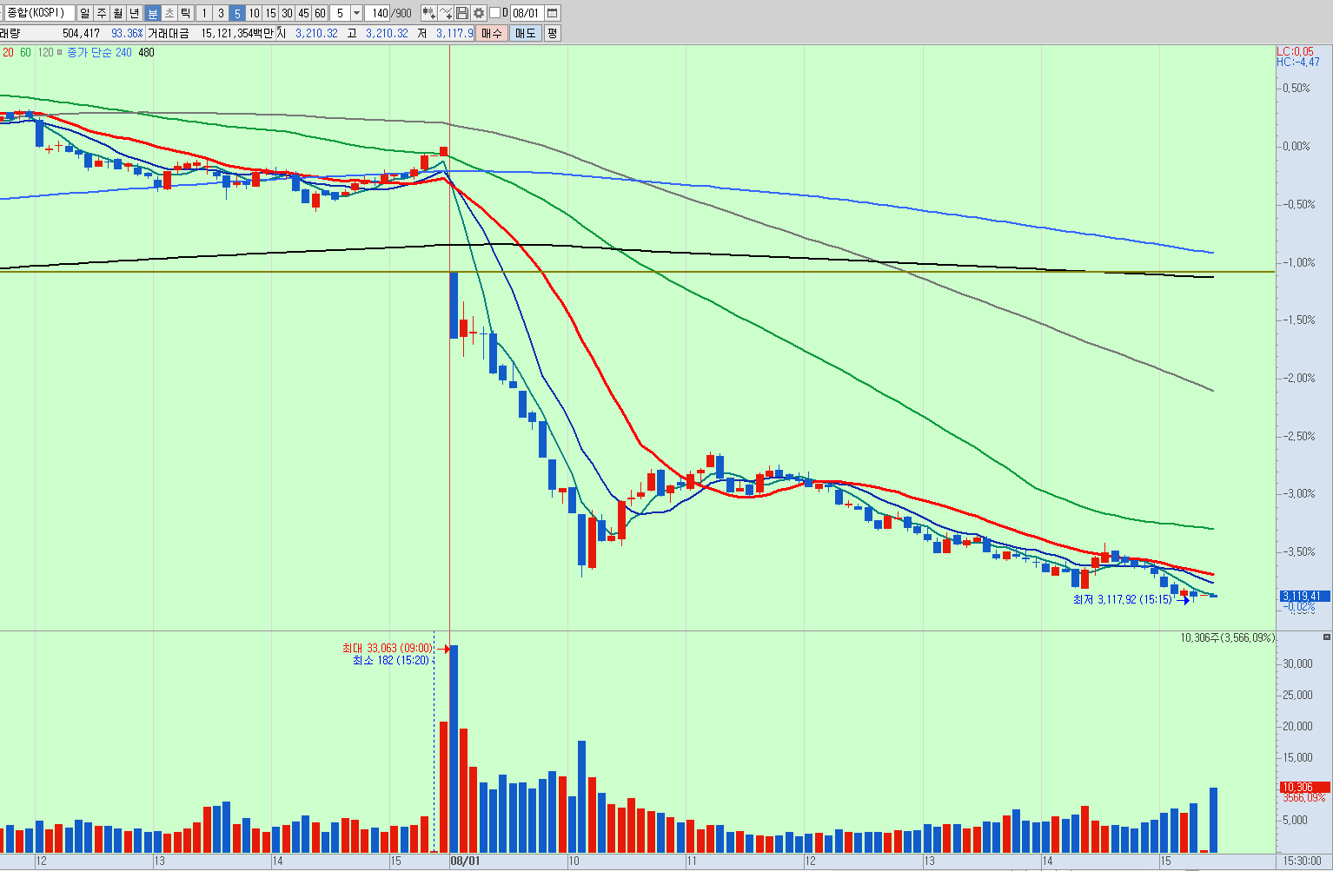Screen dimensions: 1333x871
Task: Click the 120 moving average label
Action: pos(45,52)
